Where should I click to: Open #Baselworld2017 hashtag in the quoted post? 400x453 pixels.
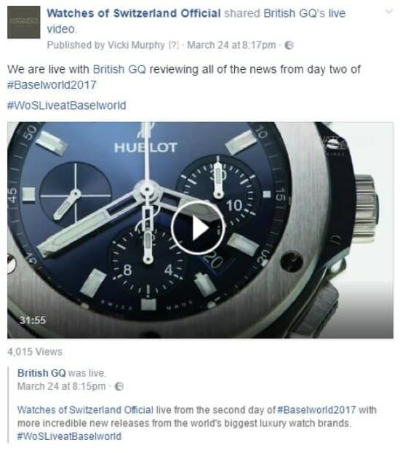[316, 410]
